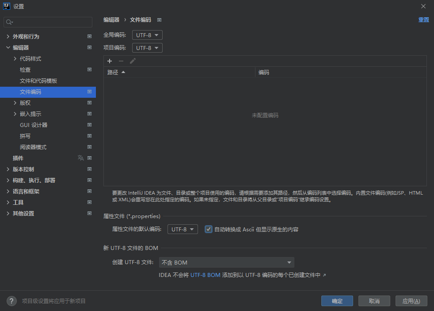The width and height of the screenshot is (434, 311).
Task: Go back to 编辑器 via the breadcrumb
Action: click(x=112, y=19)
